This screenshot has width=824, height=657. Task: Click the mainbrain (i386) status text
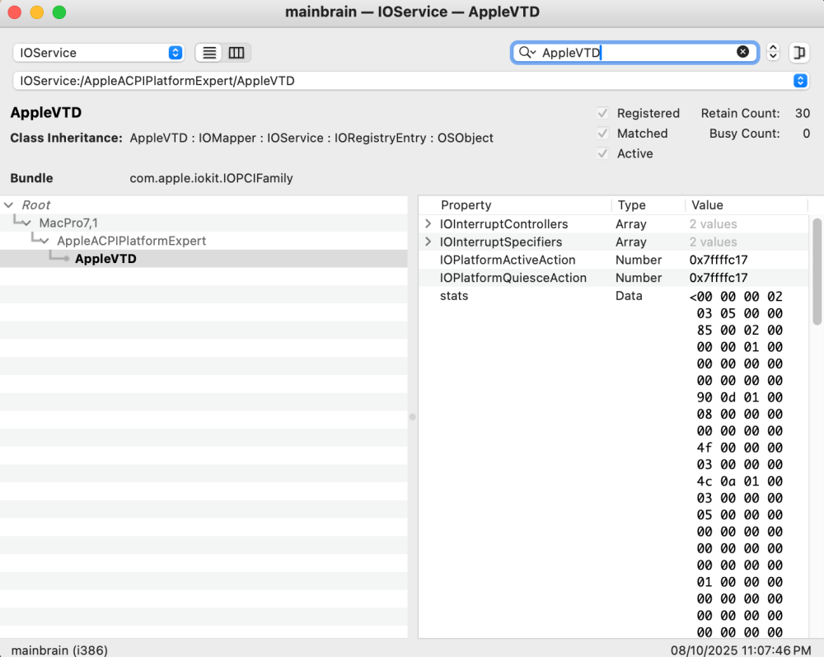click(59, 650)
